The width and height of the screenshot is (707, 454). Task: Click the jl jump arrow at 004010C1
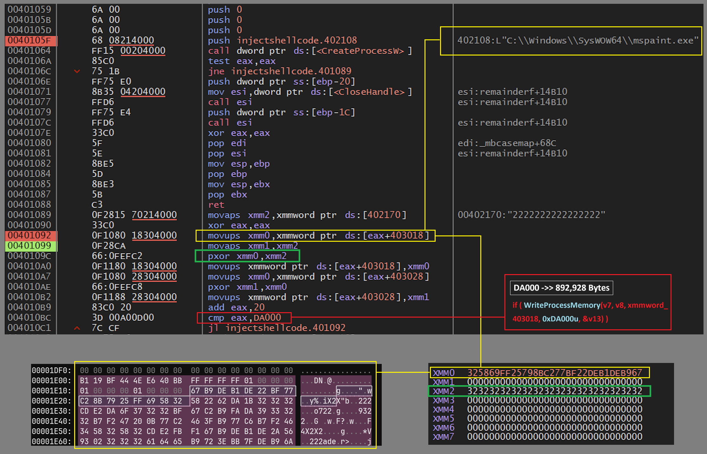pos(77,328)
